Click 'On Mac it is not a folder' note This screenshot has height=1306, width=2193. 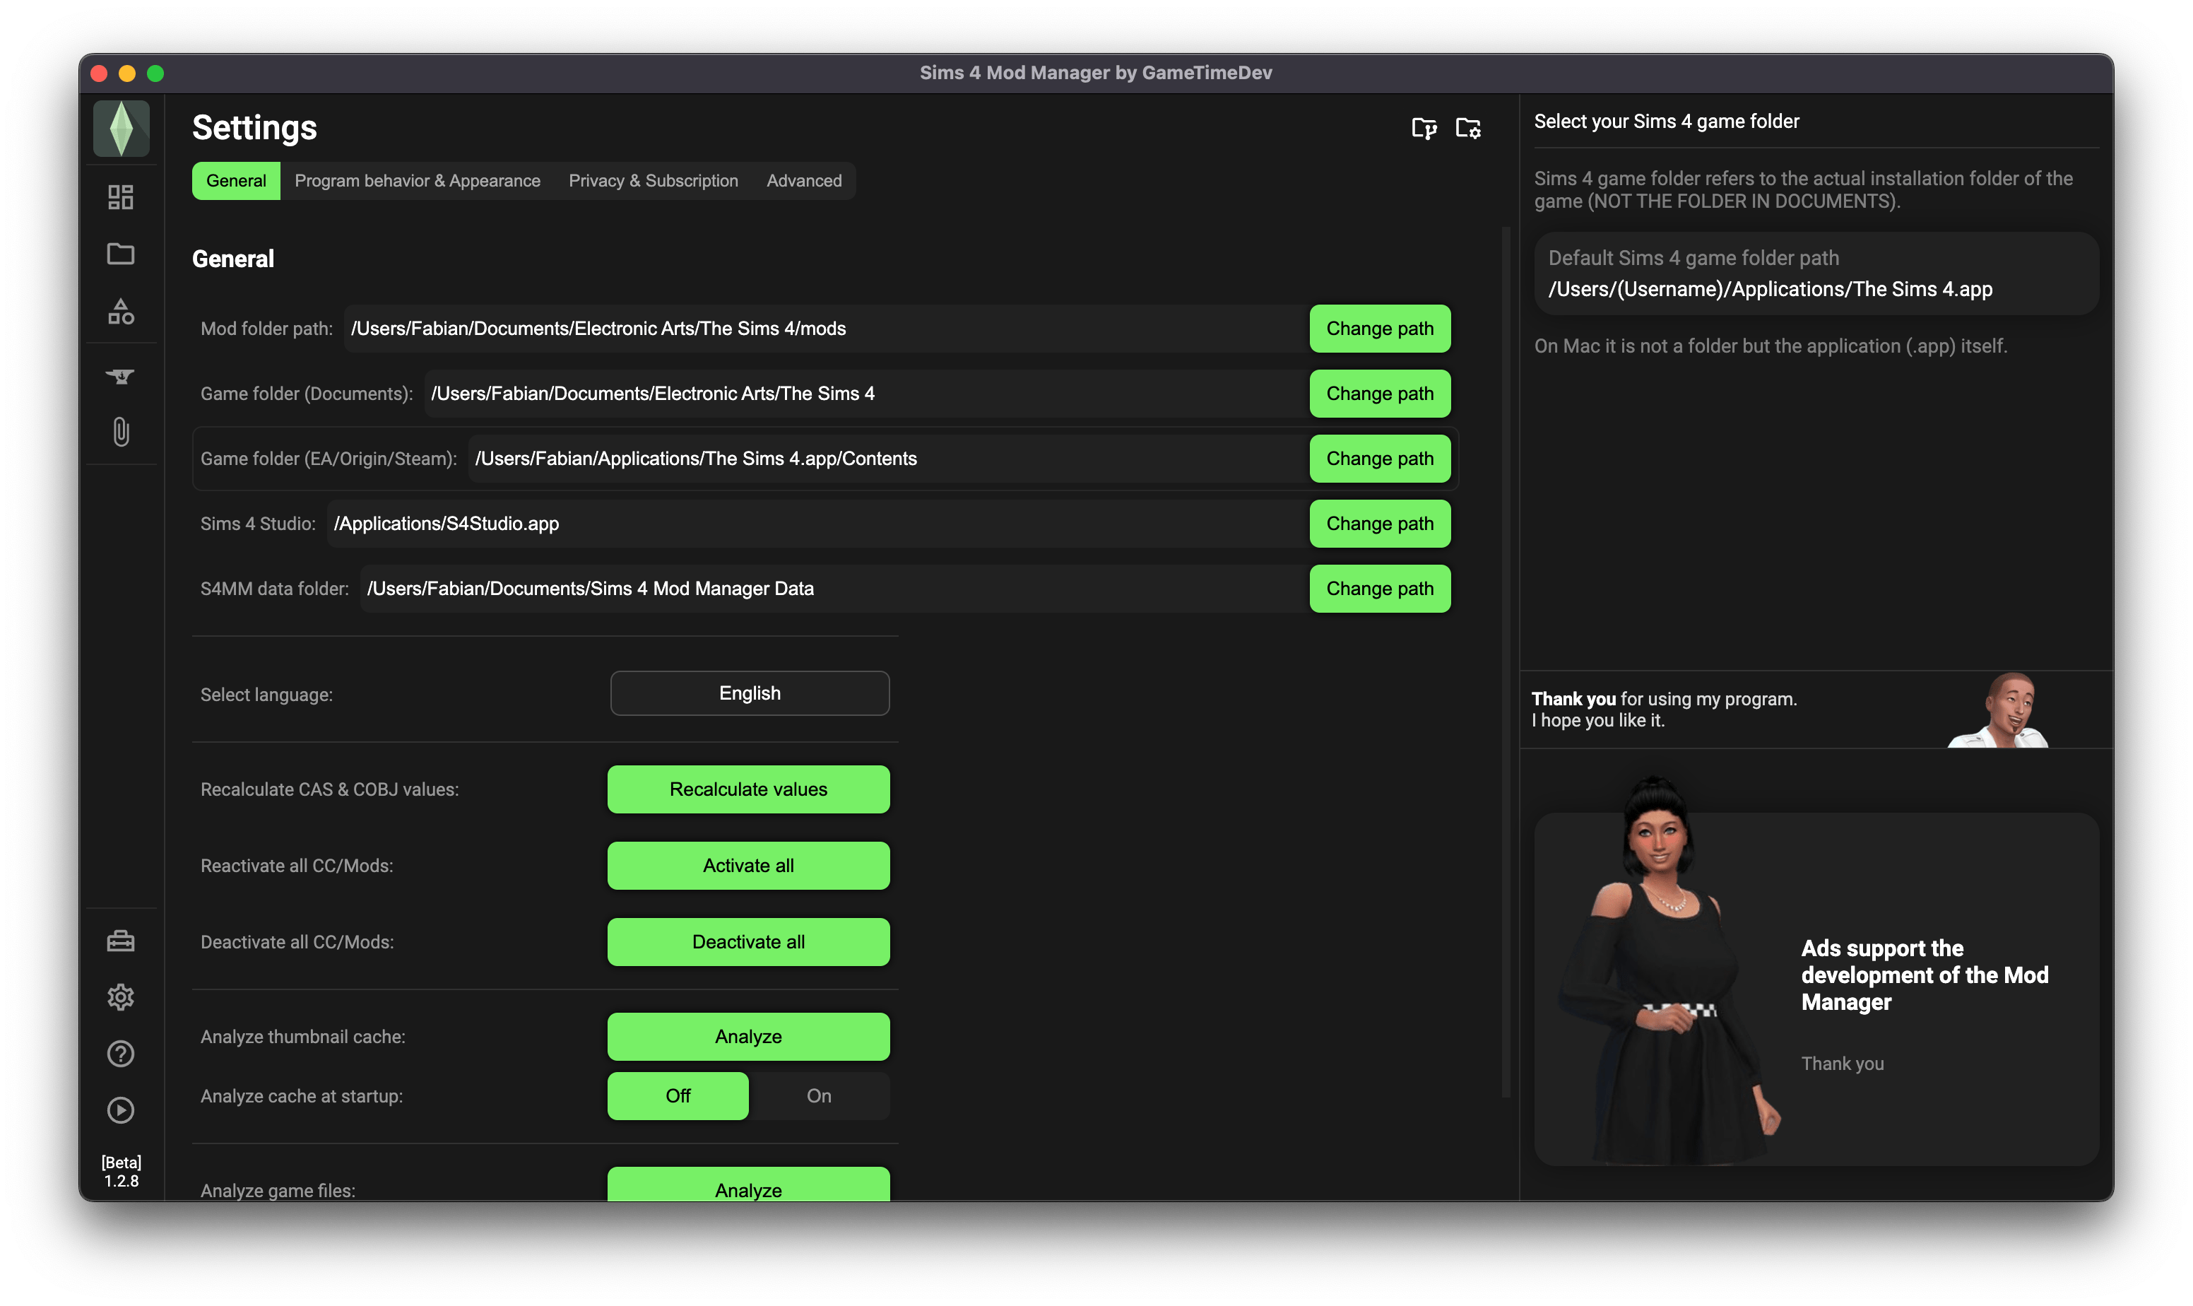[1770, 347]
